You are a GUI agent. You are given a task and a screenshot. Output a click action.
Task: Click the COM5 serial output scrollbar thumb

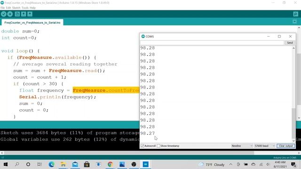[x=293, y=123]
